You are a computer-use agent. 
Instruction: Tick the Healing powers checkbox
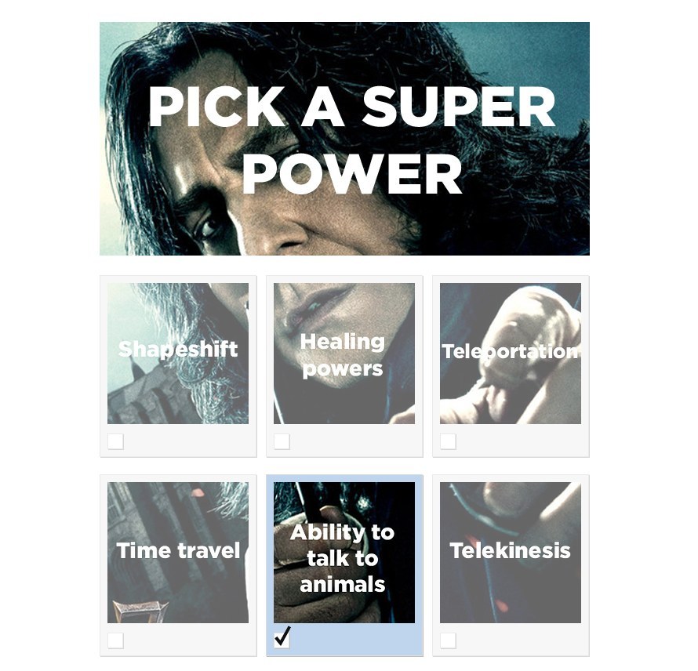pos(282,441)
